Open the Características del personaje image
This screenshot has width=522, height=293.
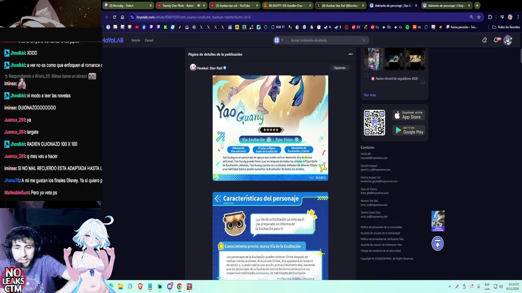(270, 236)
